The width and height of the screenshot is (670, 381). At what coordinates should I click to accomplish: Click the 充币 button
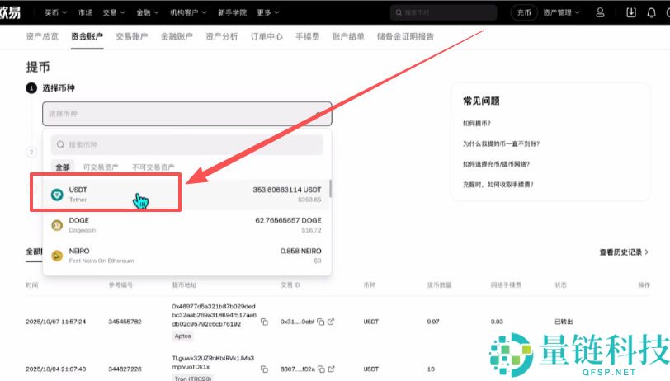[524, 13]
